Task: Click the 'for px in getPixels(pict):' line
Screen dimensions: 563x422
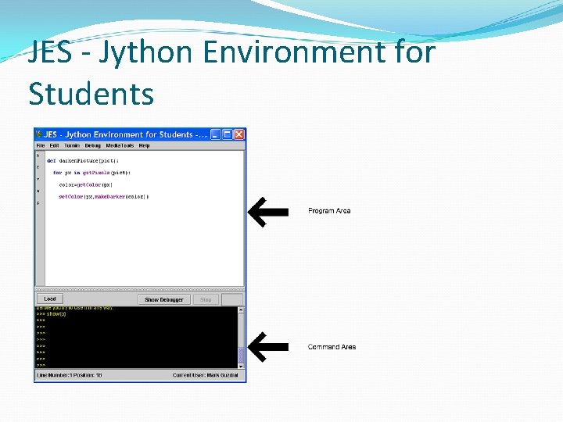Action: click(92, 173)
